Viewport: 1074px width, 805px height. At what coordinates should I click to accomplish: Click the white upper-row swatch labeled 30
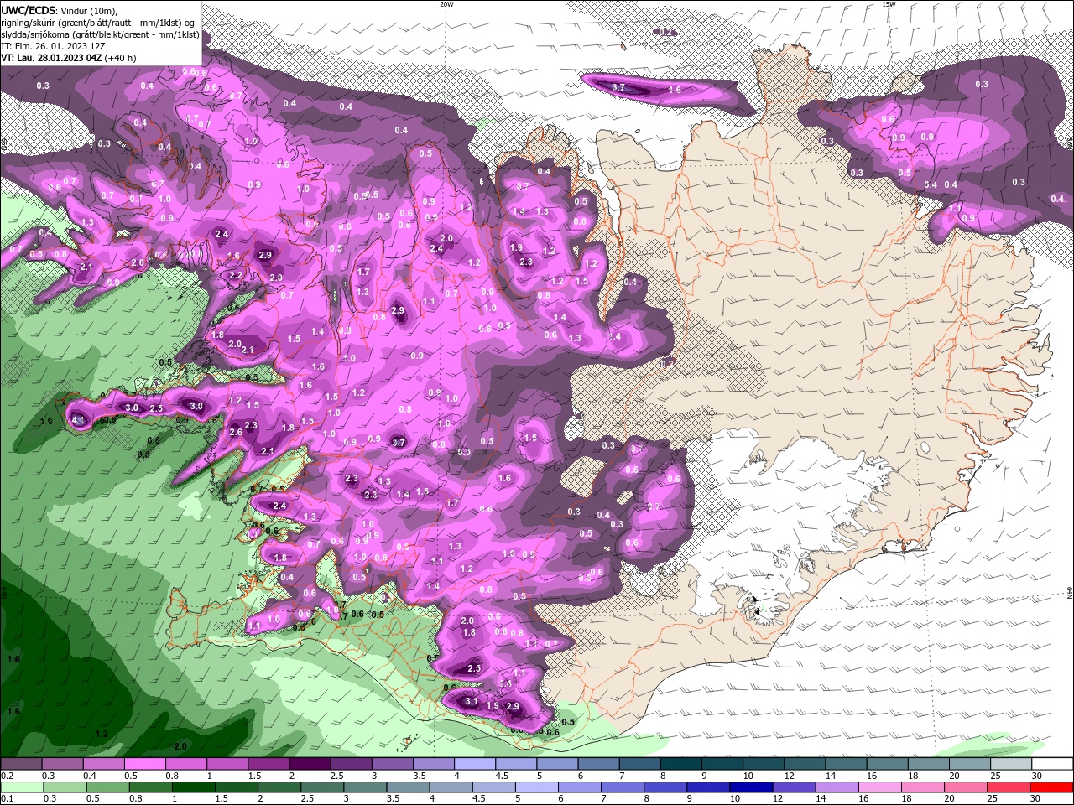tap(1051, 764)
